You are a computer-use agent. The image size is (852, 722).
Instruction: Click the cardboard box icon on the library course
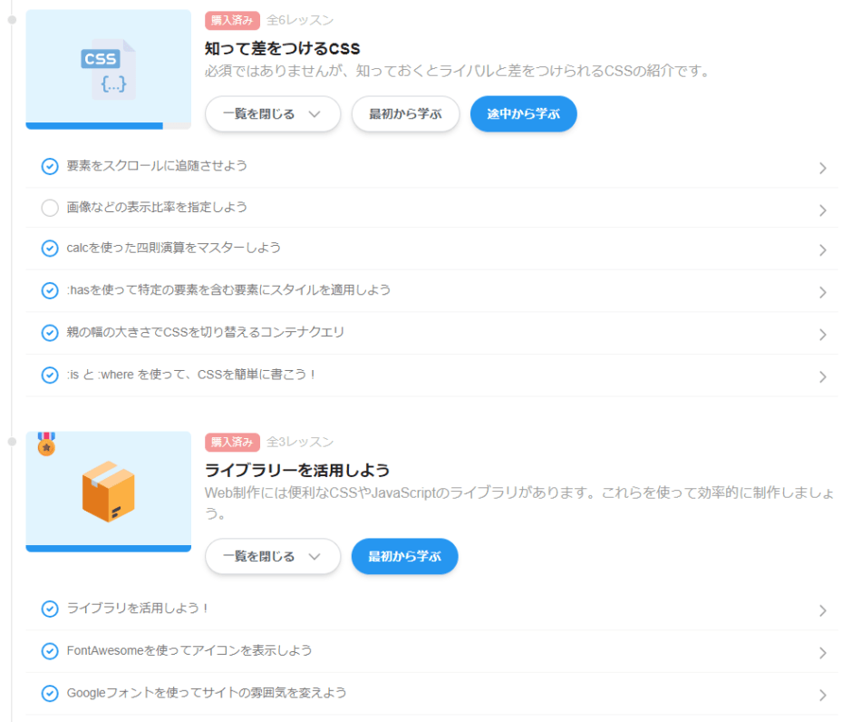108,490
